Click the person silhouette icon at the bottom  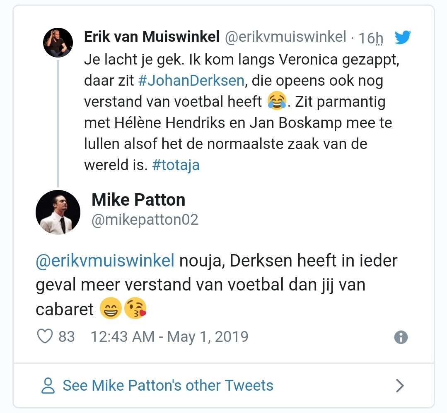(x=49, y=385)
